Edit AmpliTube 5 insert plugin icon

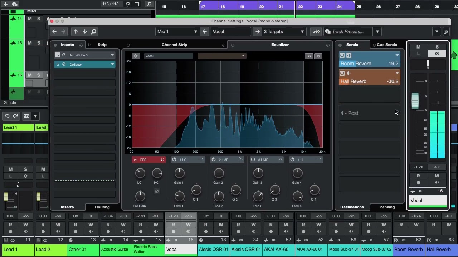tap(64, 55)
